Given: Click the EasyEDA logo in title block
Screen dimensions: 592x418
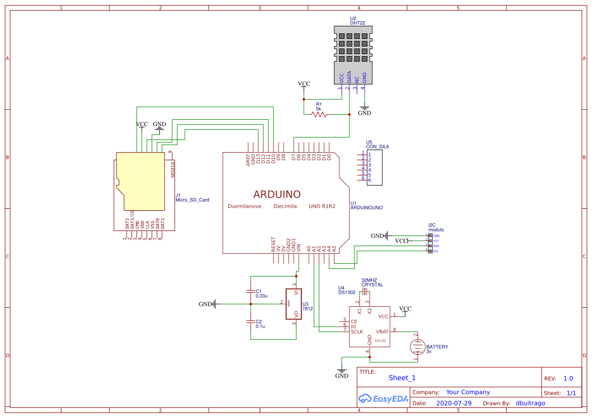Looking at the screenshot, I should coord(382,399).
